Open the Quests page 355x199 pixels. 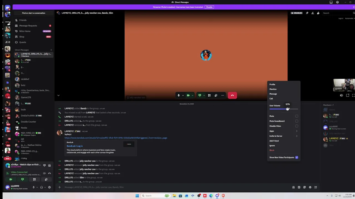33,42
